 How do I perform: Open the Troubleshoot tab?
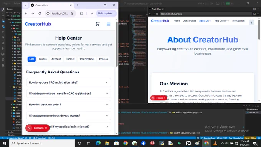87,59
